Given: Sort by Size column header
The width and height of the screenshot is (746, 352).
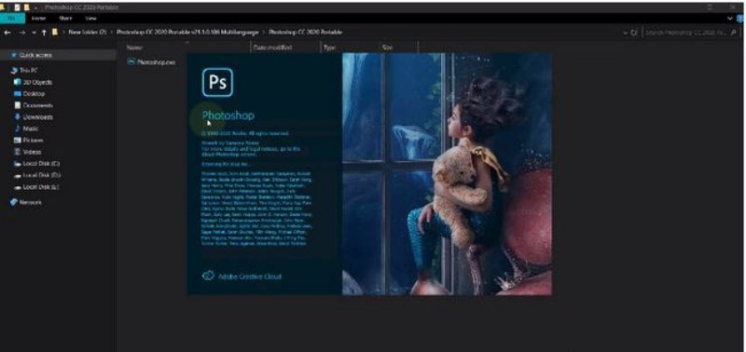Looking at the screenshot, I should (x=387, y=47).
